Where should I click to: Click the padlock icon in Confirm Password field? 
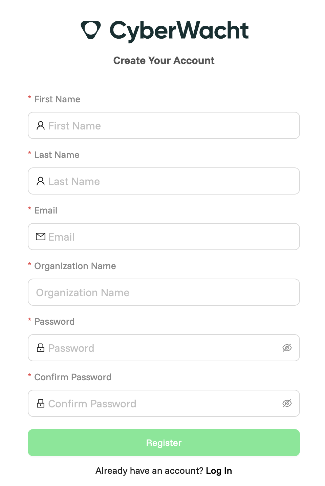[x=41, y=403]
